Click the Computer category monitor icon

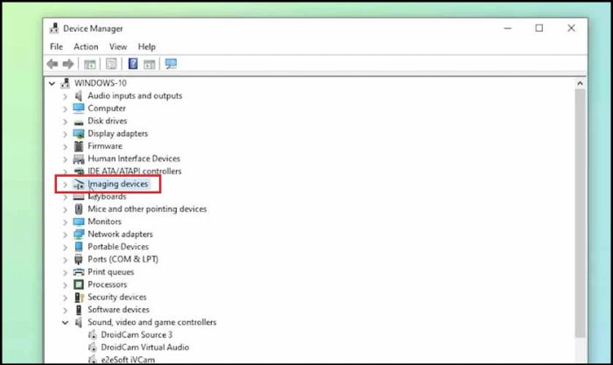79,109
